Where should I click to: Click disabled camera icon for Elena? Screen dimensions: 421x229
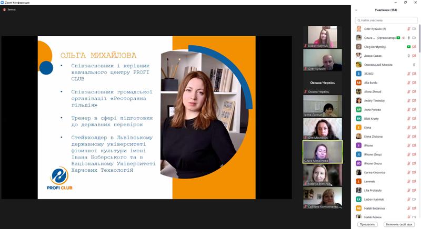point(414,128)
